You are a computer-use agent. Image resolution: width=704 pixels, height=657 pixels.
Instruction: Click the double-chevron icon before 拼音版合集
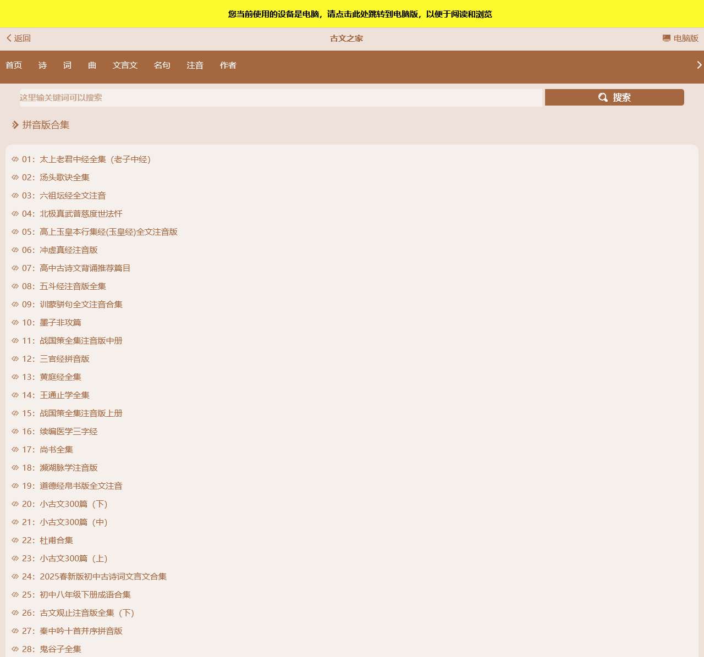(14, 125)
